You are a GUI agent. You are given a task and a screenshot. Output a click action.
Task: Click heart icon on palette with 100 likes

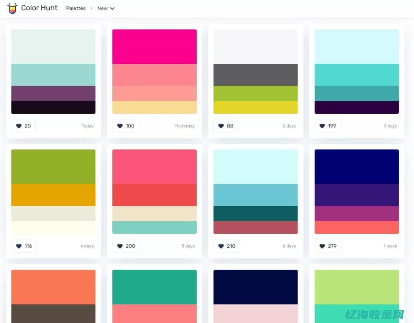click(x=120, y=126)
